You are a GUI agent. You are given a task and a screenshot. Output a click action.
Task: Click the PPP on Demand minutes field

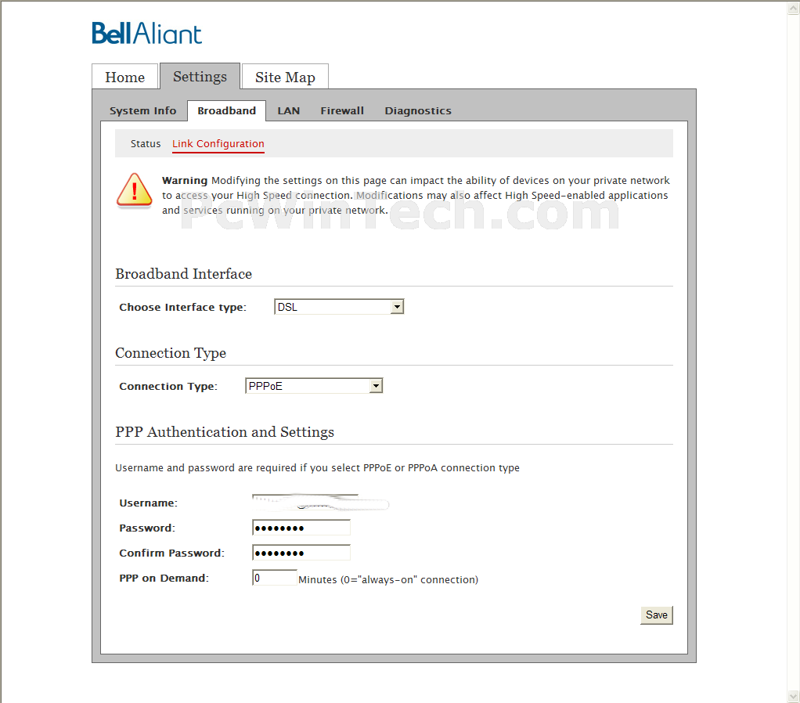275,578
